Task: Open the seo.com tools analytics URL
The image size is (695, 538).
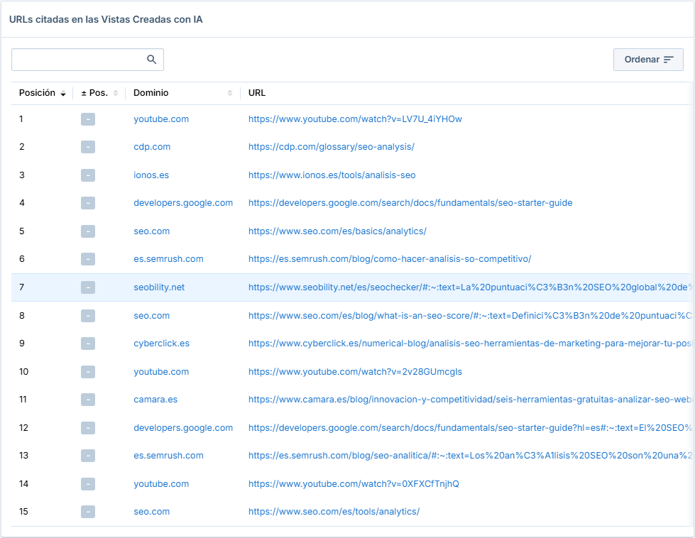Action: point(334,512)
